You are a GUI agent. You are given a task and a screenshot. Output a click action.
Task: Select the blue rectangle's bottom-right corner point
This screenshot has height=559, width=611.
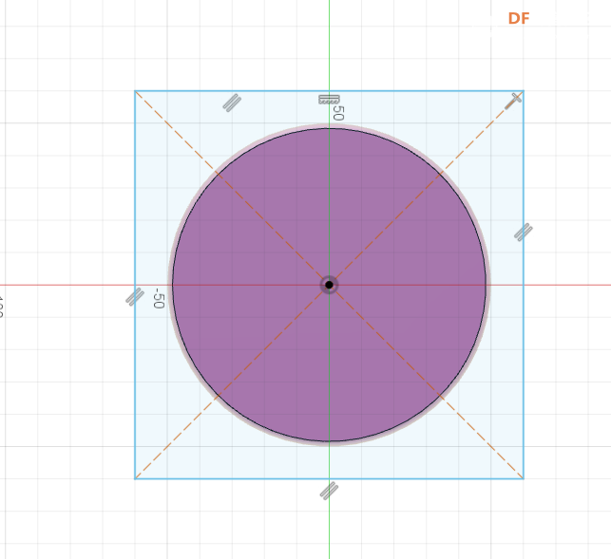point(523,478)
